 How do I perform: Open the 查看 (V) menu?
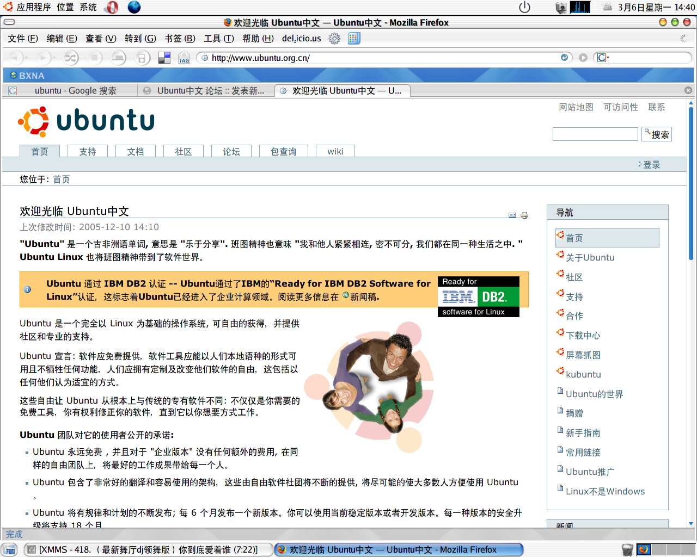pyautogui.click(x=101, y=39)
